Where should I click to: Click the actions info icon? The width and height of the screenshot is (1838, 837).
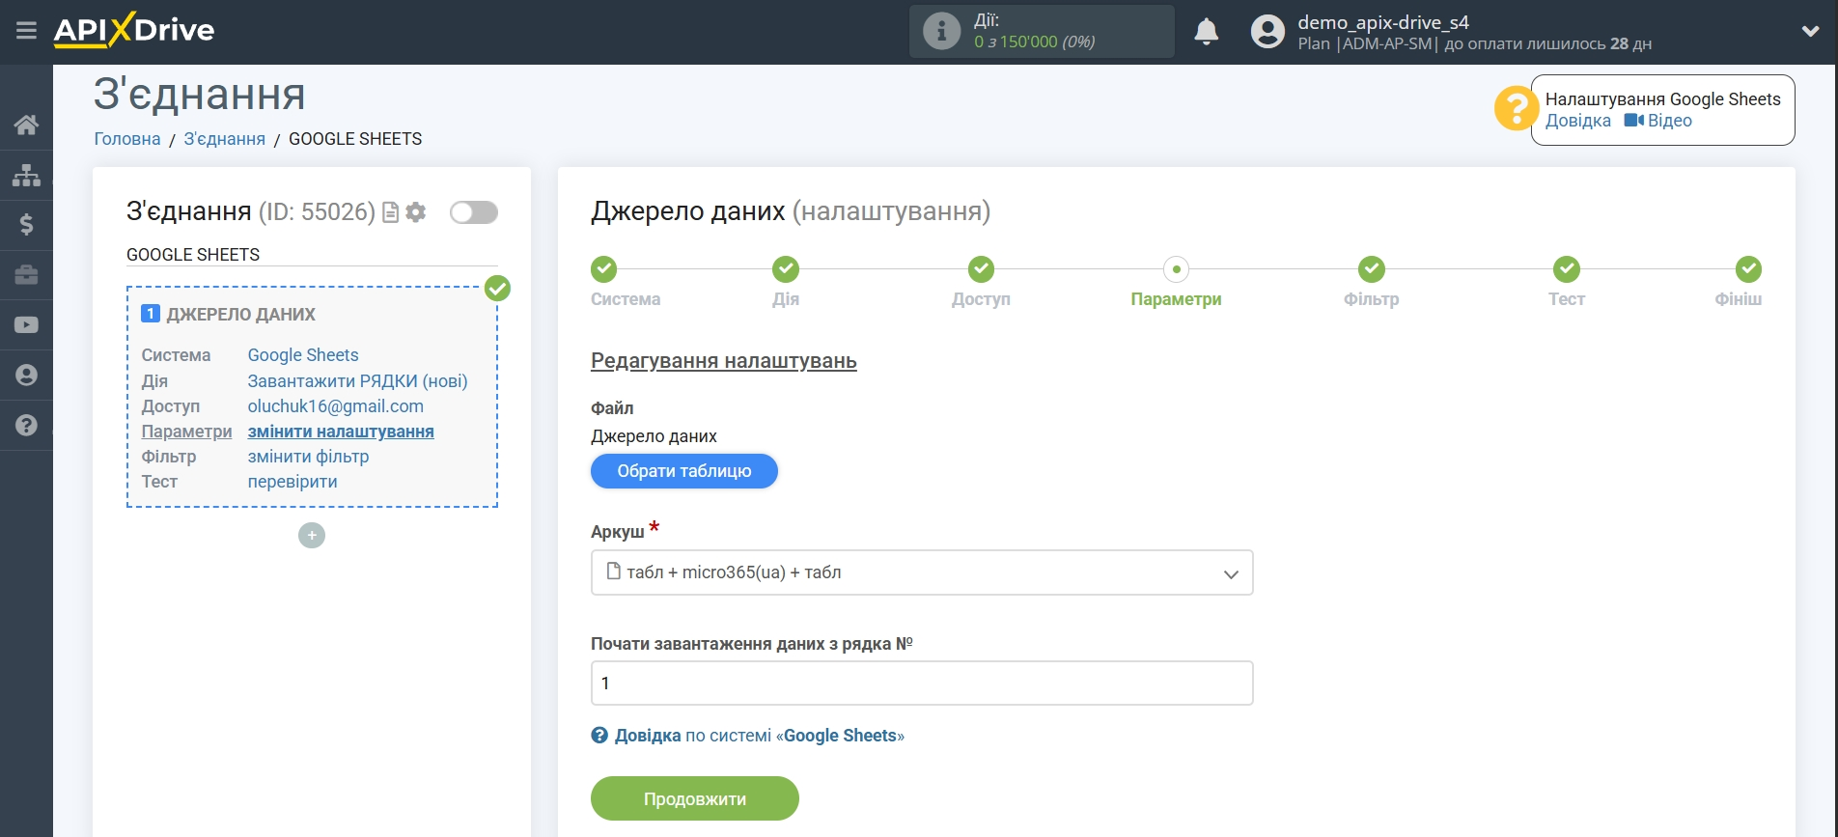(x=941, y=31)
